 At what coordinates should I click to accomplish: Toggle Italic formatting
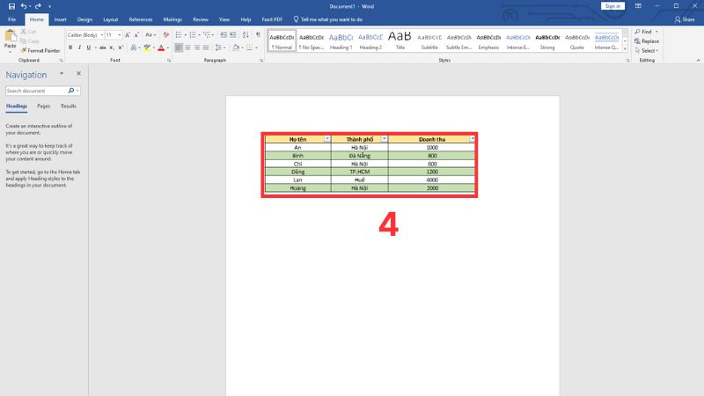(80, 48)
